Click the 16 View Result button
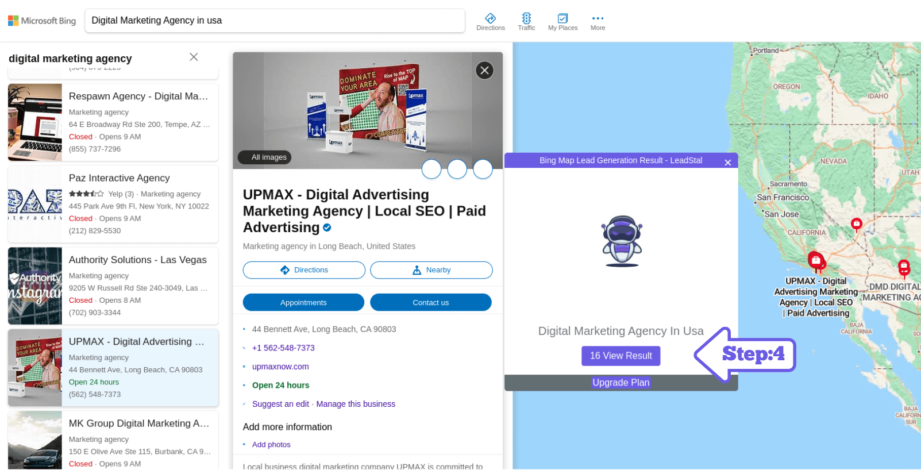 pyautogui.click(x=621, y=356)
